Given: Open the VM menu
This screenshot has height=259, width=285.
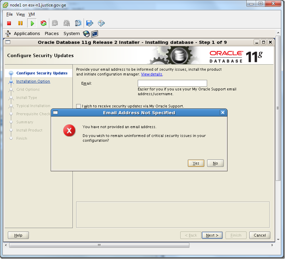Looking at the screenshot, I should click(x=32, y=14).
